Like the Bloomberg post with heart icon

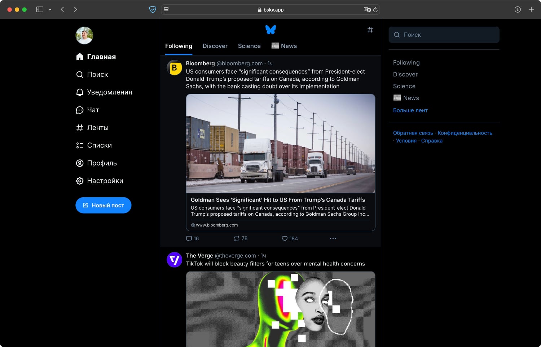coord(285,238)
